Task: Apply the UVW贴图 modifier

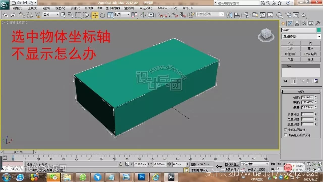Action: 311,54
